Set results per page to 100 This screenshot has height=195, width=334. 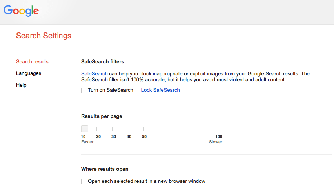(x=222, y=129)
